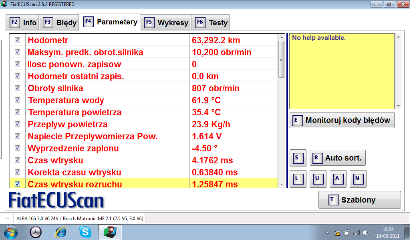Click the ALFA 166 ECU status bar text
This screenshot has height=241, width=411.
(x=80, y=219)
